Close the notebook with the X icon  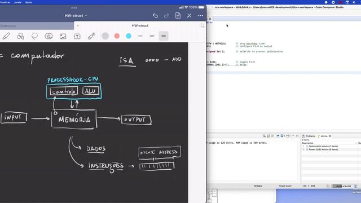189,15
